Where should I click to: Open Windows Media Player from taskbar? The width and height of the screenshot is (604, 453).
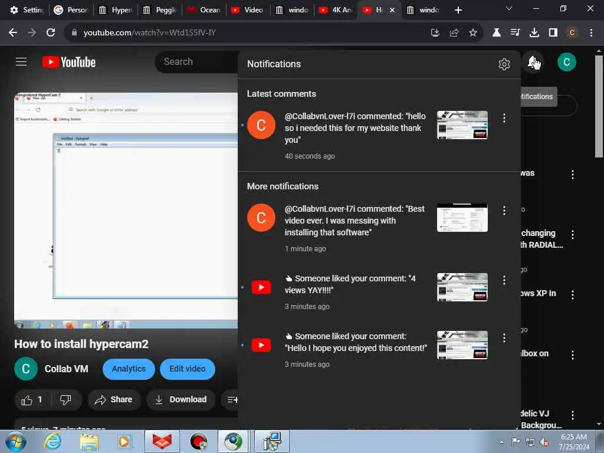click(125, 442)
